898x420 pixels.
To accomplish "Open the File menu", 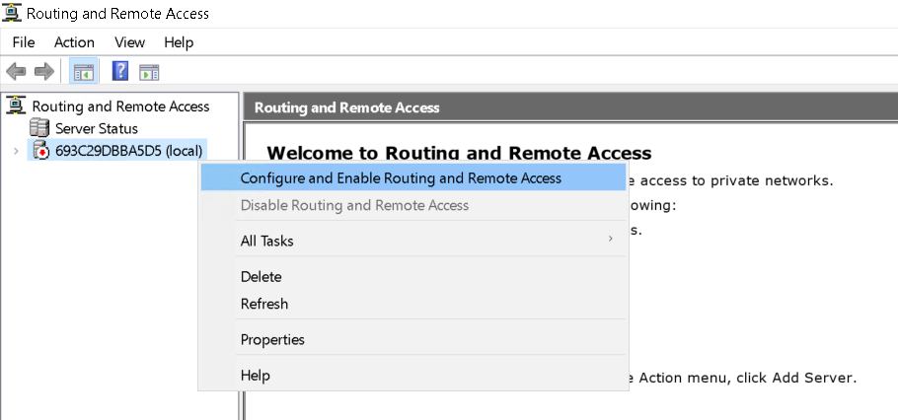I will (24, 42).
